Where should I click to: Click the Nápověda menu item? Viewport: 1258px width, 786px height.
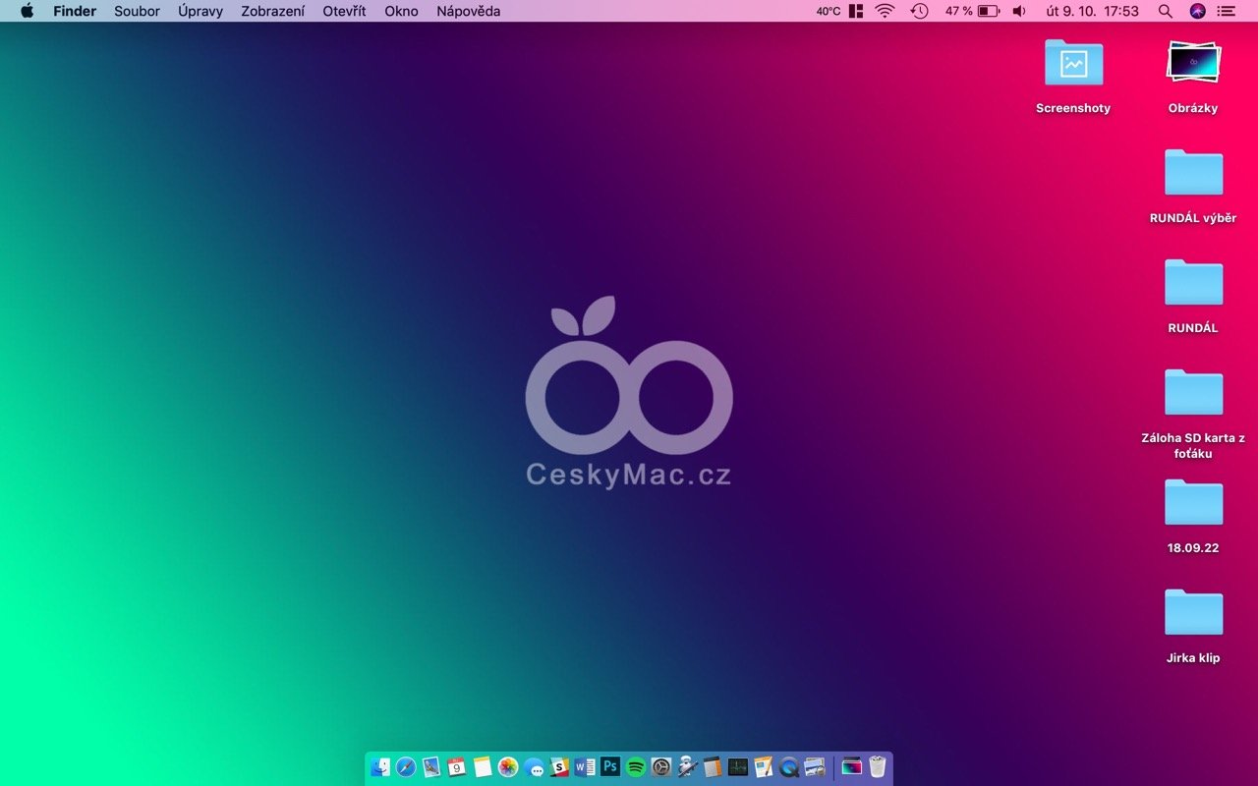pos(468,11)
